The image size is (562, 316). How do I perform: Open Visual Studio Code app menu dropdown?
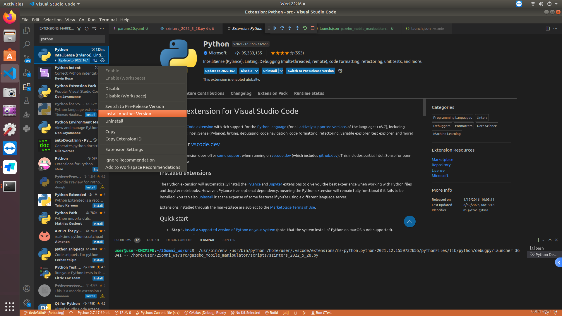pos(55,4)
